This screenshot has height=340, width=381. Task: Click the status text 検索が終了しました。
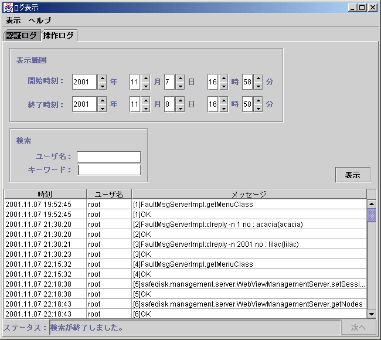[87, 328]
